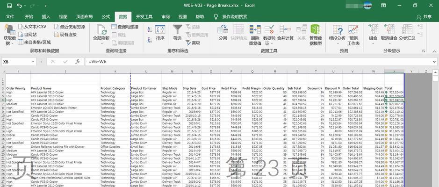The height and width of the screenshot is (187, 439).
Task: Switch to the 页面布局 ribbon tab
Action: coord(85,17)
